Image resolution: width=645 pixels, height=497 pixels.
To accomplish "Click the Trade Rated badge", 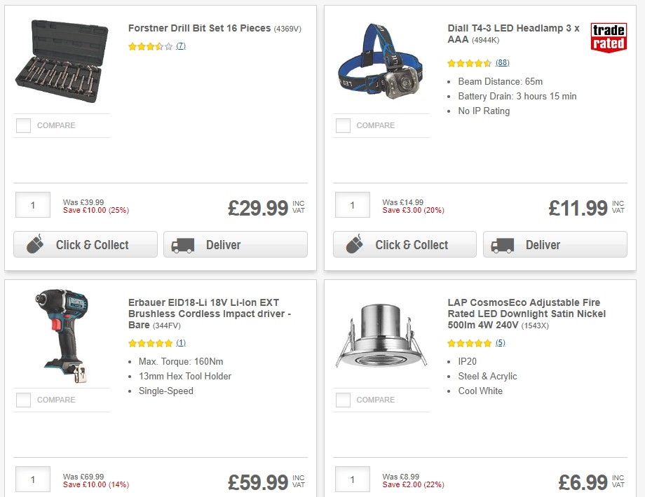I will tap(609, 36).
